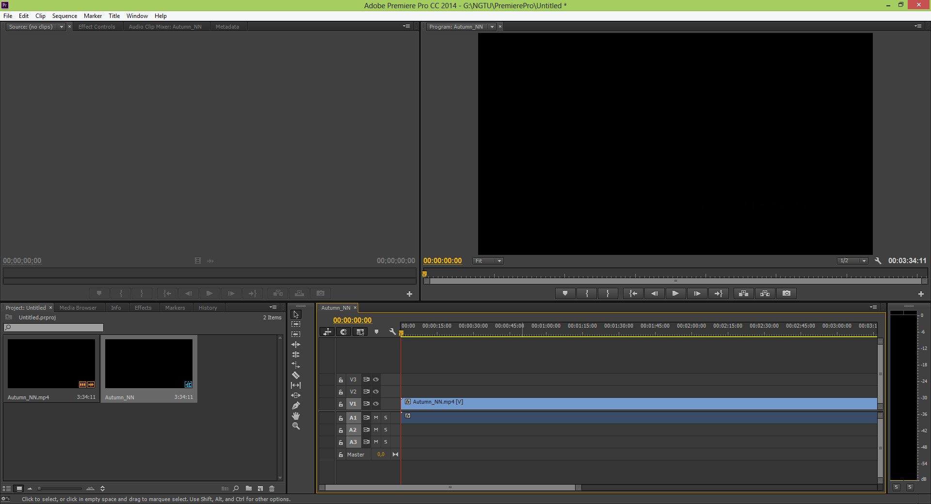Viewport: 931px width, 504px height.
Task: Toggle Linked Selection in the timeline
Action: tap(360, 332)
